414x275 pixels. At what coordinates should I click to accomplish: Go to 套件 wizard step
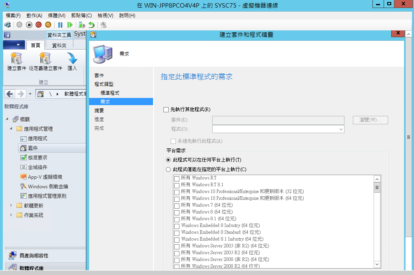(x=99, y=76)
